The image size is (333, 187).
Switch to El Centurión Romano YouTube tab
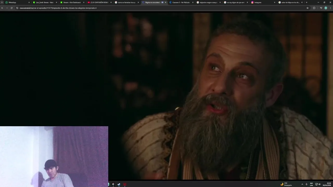[x=99, y=2]
